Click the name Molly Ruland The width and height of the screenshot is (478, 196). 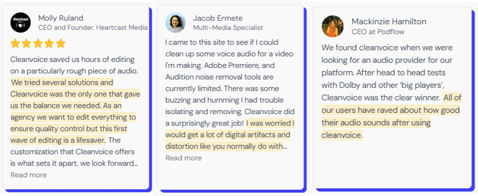click(x=60, y=18)
